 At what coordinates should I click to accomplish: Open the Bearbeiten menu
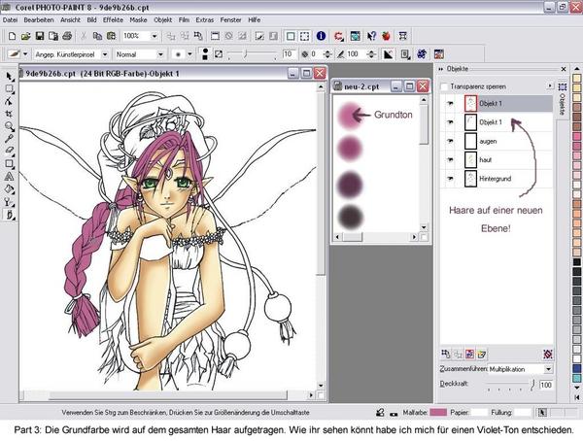click(x=39, y=19)
